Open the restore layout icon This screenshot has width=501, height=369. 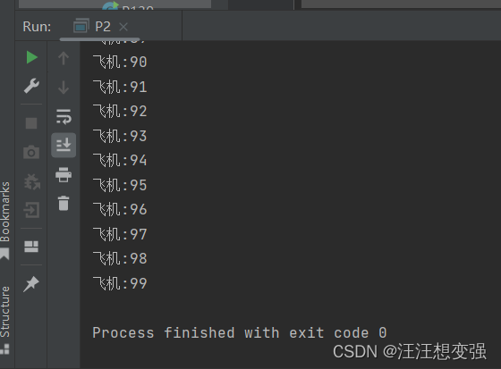31,247
